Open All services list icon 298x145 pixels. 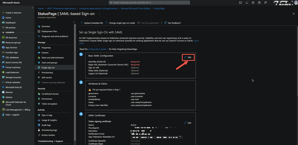(3, 27)
